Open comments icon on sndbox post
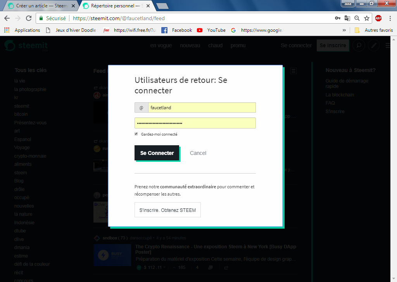 point(211,268)
